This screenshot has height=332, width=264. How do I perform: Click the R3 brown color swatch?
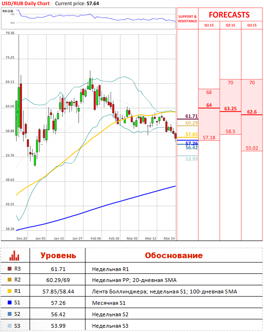click(10, 269)
